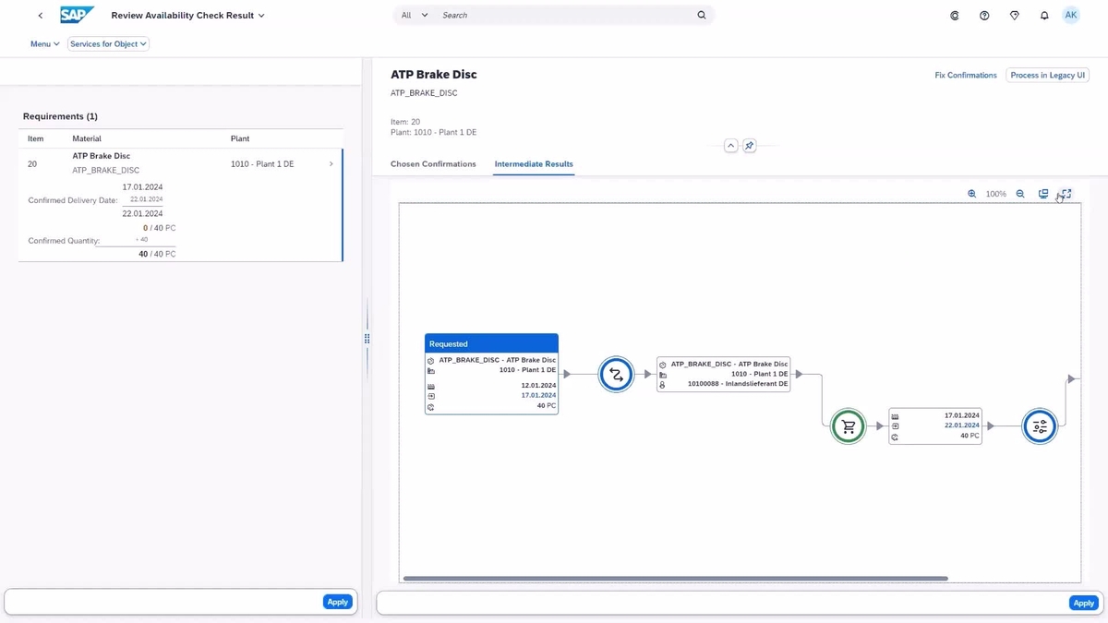The image size is (1108, 623).
Task: Click the horizontal scrollbar below the diagram
Action: click(674, 578)
